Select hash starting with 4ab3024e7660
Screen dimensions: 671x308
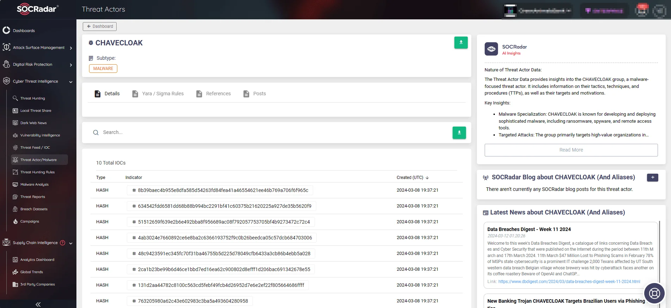pos(222,238)
